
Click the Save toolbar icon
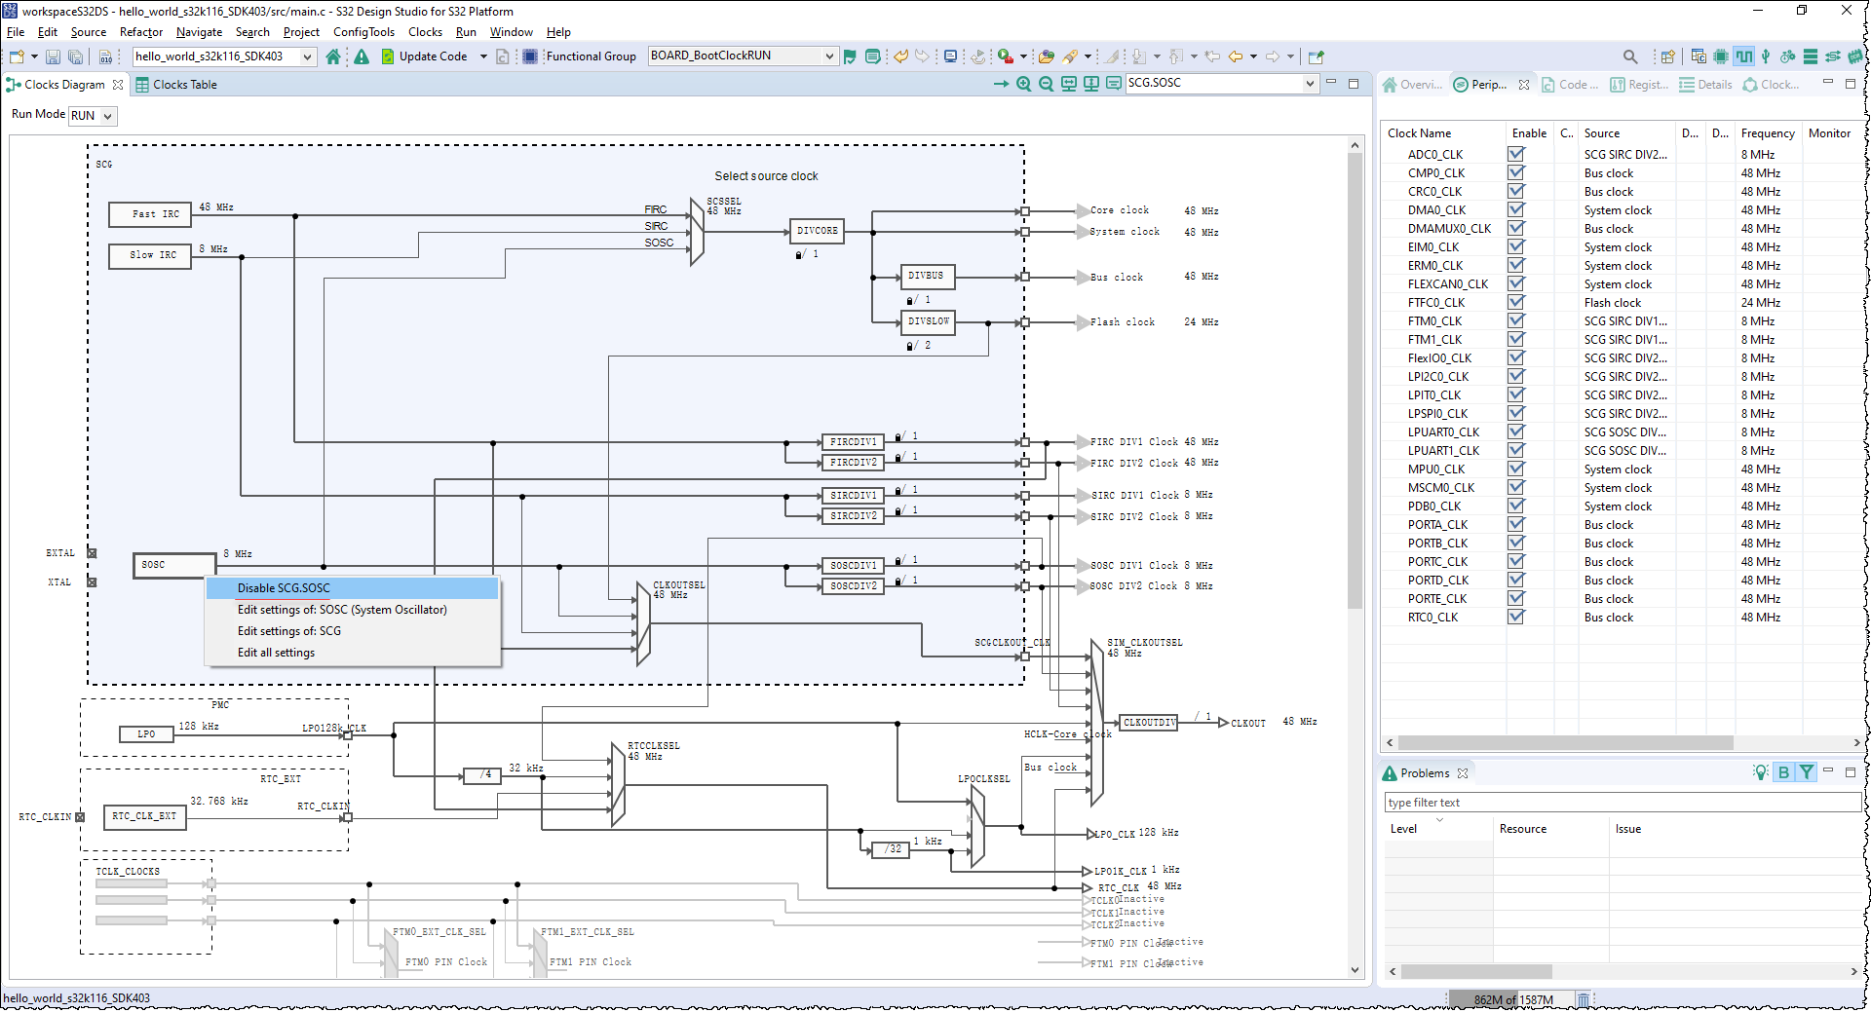tap(53, 56)
